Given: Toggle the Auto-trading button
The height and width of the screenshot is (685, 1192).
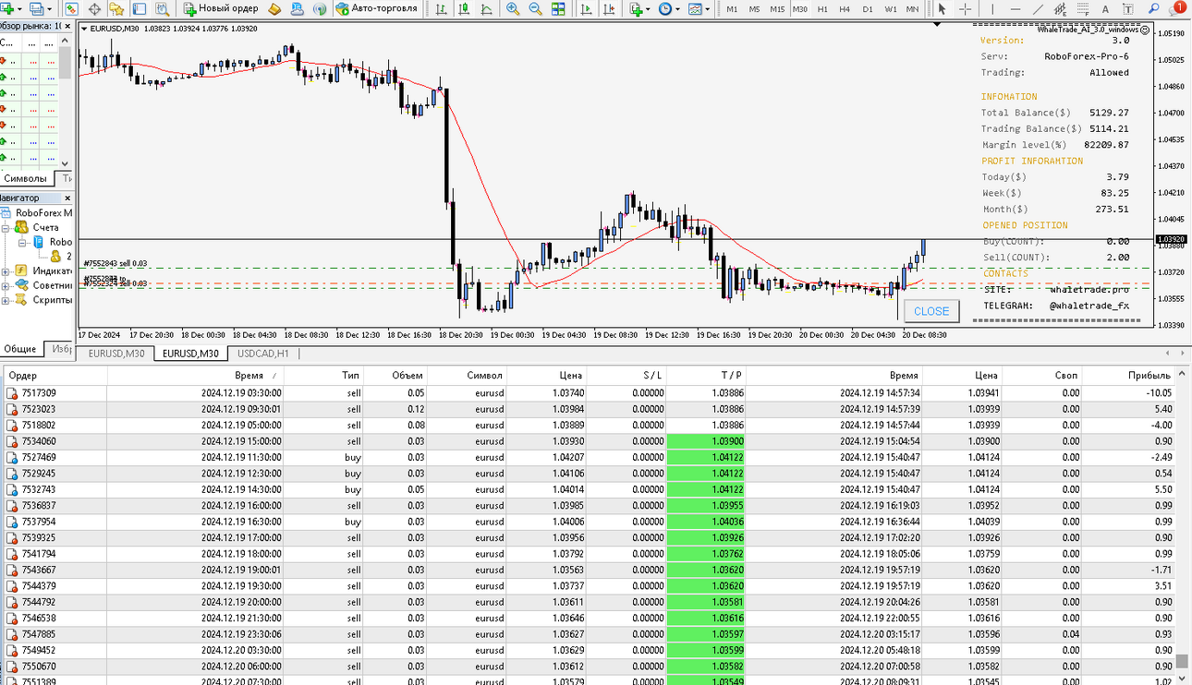Looking at the screenshot, I should (x=377, y=9).
